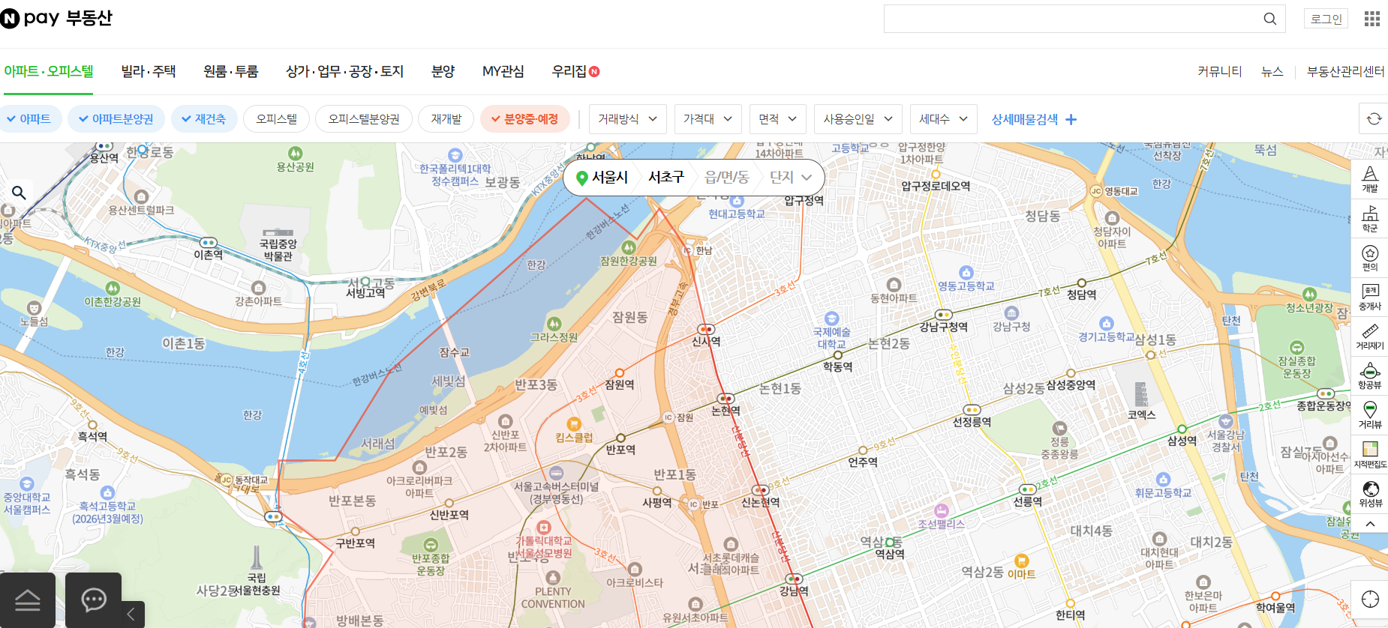The width and height of the screenshot is (1388, 628).
Task: Click the left arrow collapse button
Action: tap(131, 615)
